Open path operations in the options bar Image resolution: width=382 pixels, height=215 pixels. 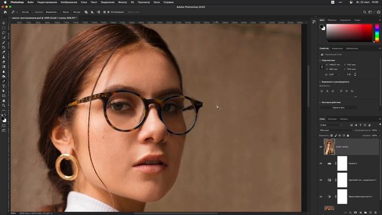coord(86,12)
